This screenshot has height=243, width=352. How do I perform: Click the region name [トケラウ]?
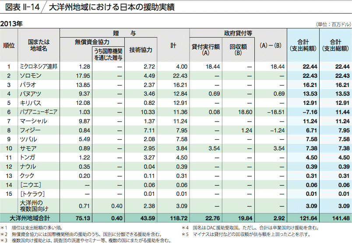coord(32,194)
